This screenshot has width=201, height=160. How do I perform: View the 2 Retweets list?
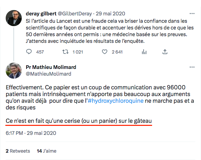pos(18,151)
